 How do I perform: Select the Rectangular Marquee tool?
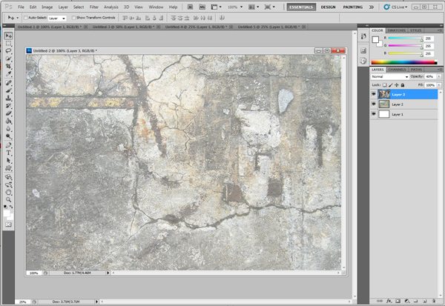pyautogui.click(x=8, y=43)
